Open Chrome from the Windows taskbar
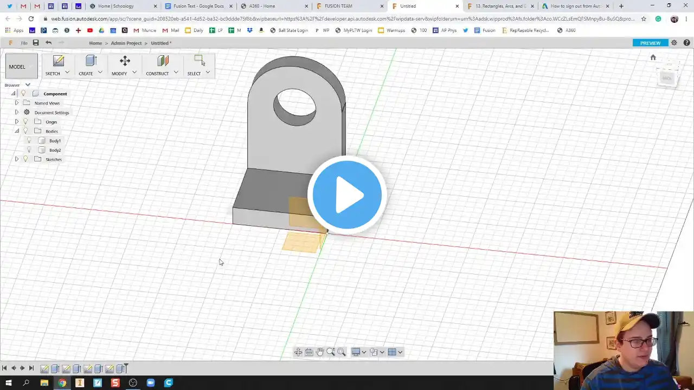The image size is (694, 390). coord(62,383)
